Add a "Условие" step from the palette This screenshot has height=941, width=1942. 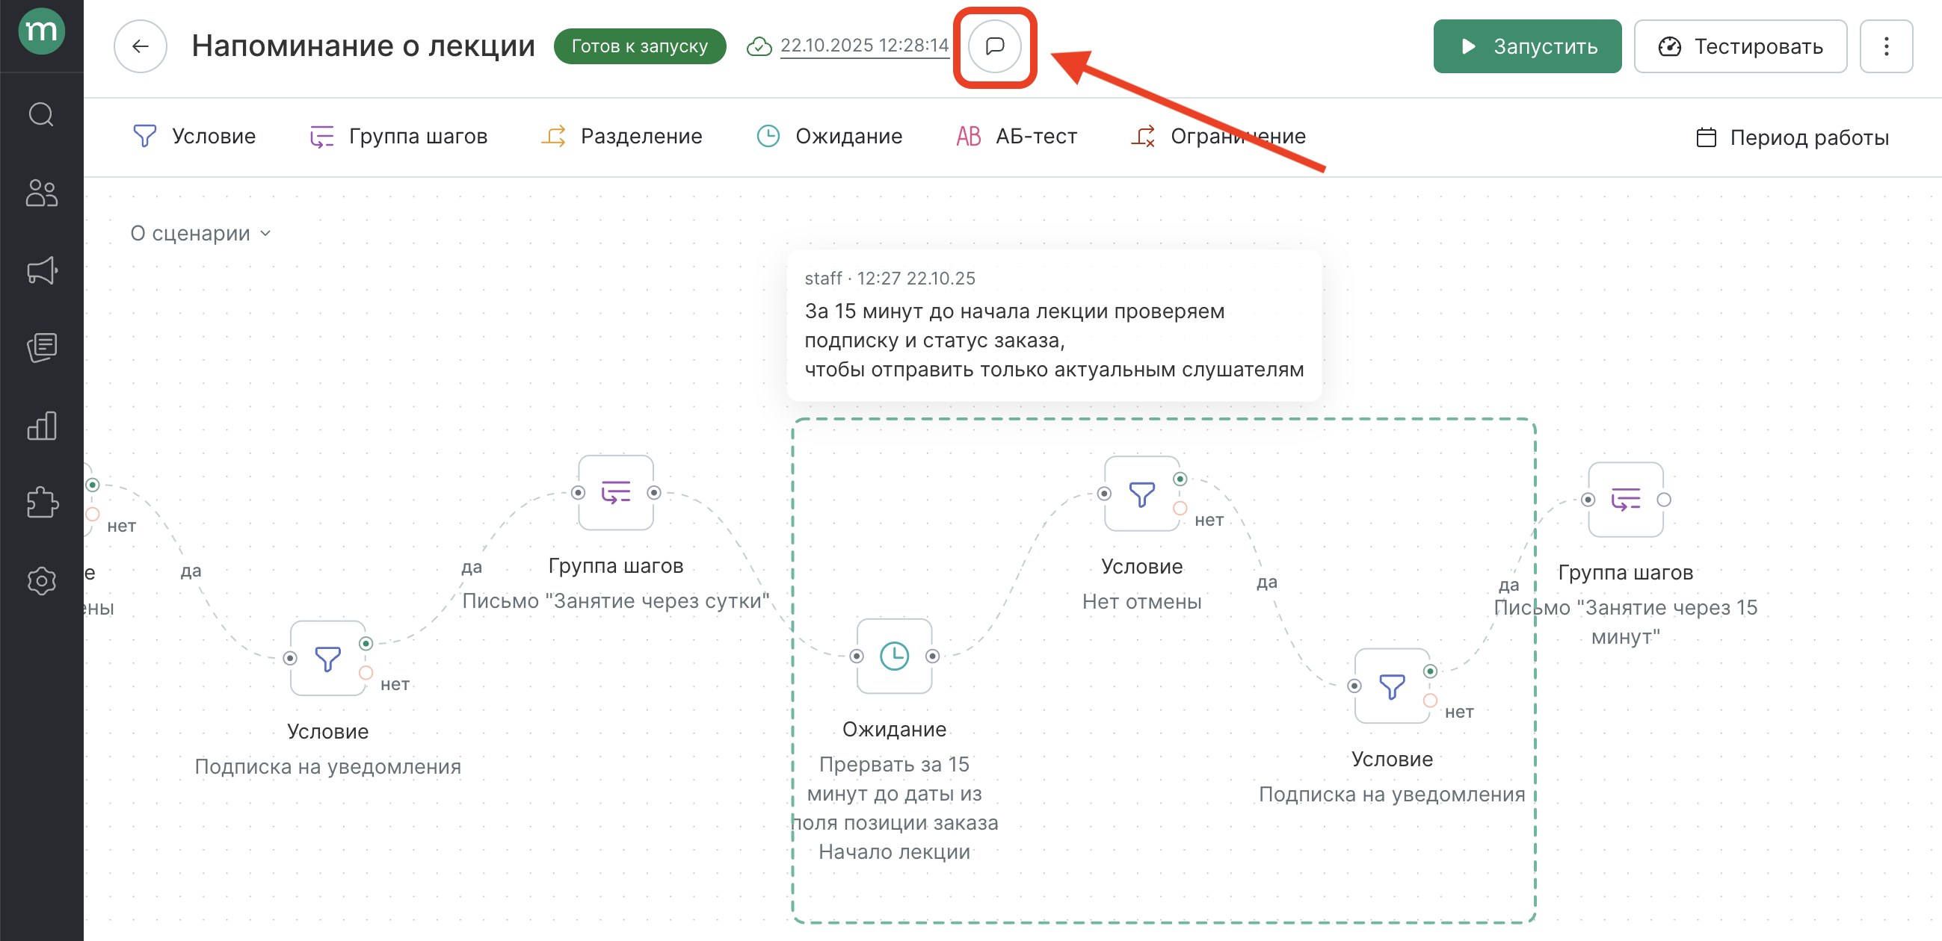pos(212,137)
